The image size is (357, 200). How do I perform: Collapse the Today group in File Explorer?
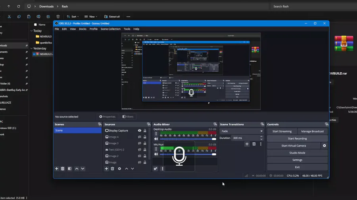(x=31, y=30)
